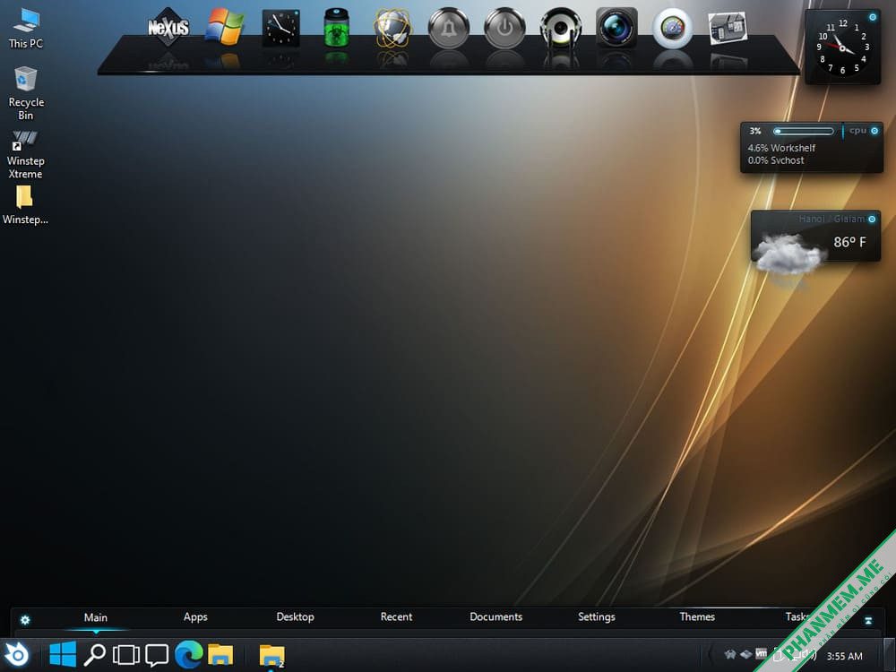
Task: Click the Windows flag dock icon
Action: [x=225, y=27]
